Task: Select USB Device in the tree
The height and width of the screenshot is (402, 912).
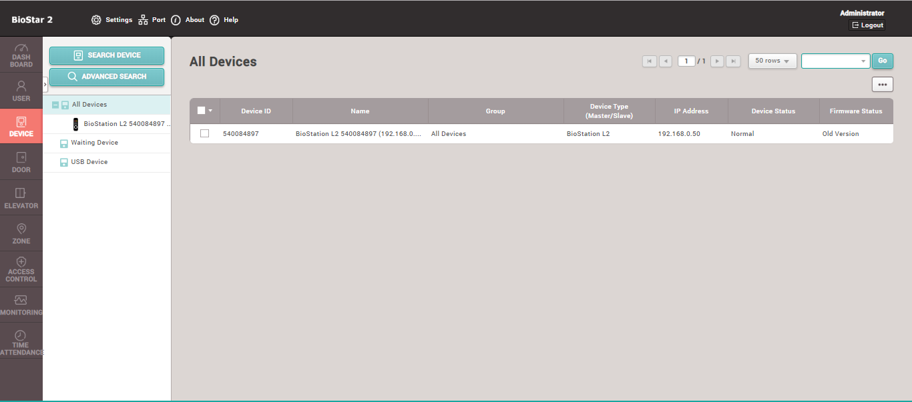Action: coord(89,162)
